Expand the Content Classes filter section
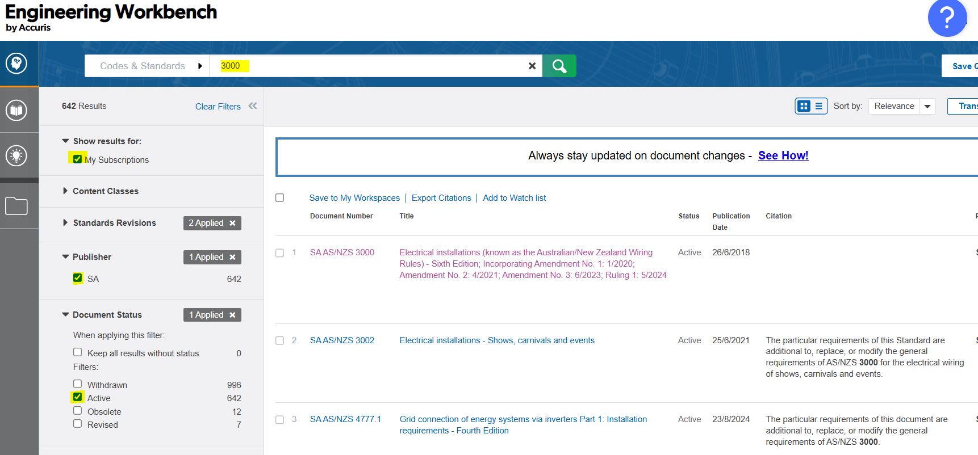 click(105, 191)
